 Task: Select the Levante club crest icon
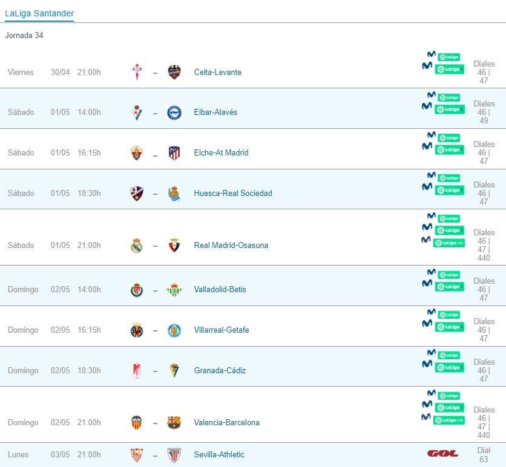[174, 72]
